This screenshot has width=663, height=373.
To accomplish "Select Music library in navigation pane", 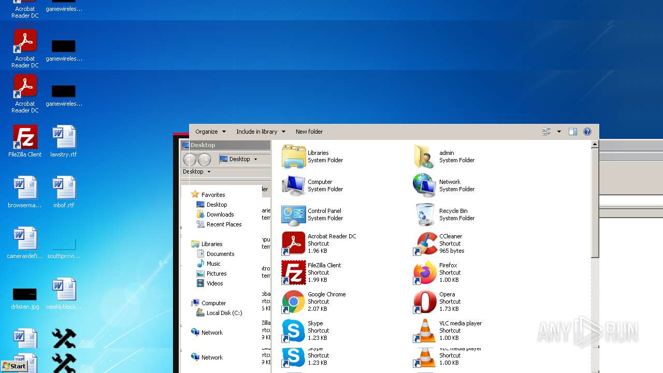I will coord(213,264).
